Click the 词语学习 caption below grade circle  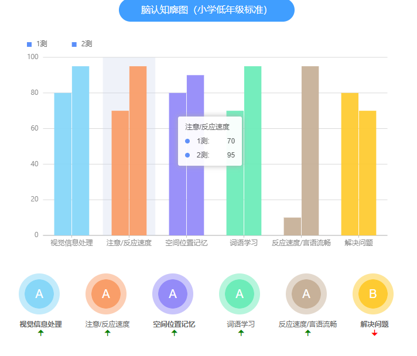click(241, 324)
